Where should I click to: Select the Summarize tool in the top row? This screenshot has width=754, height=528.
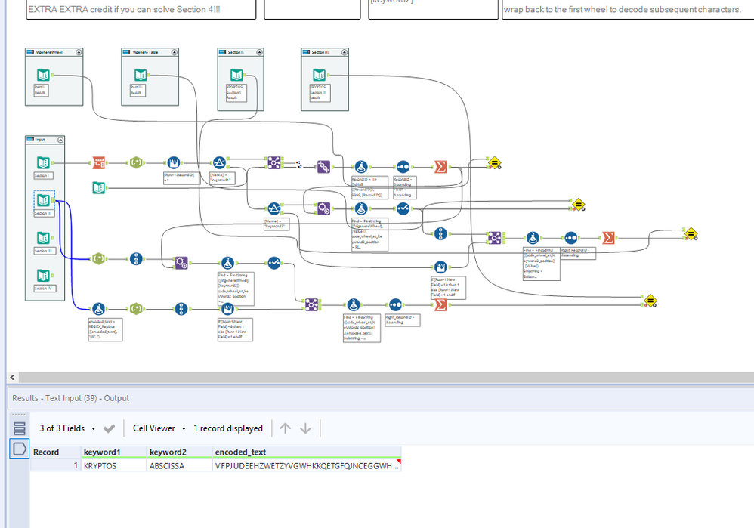[440, 167]
